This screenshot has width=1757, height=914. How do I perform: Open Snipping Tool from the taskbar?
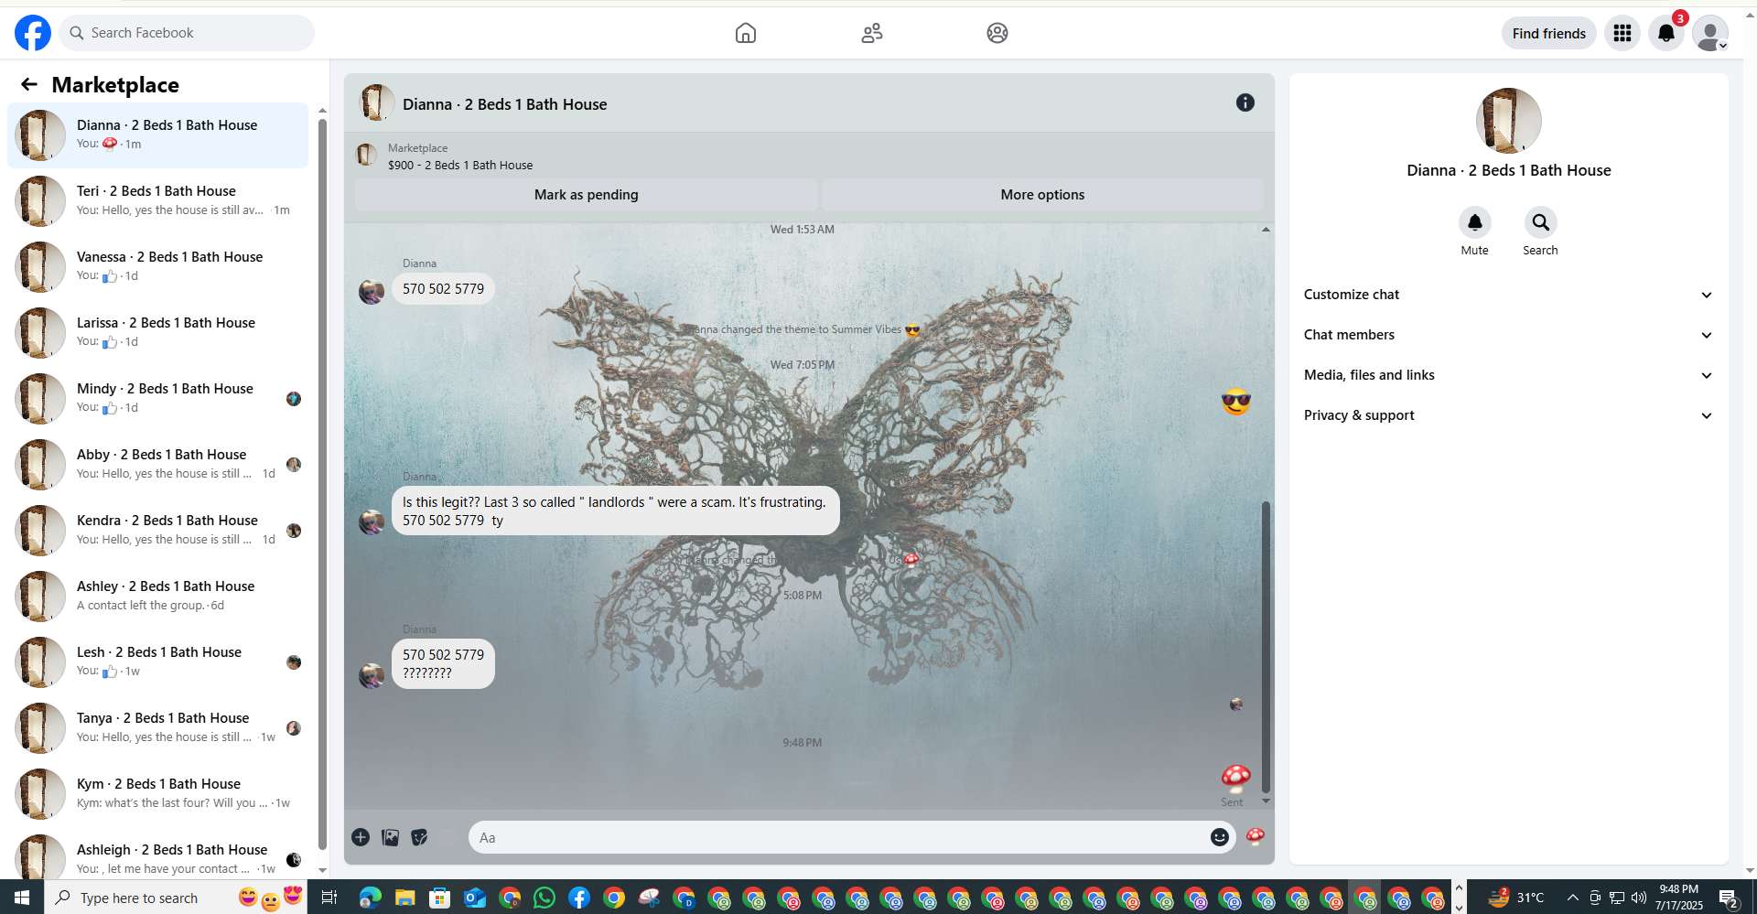(649, 898)
